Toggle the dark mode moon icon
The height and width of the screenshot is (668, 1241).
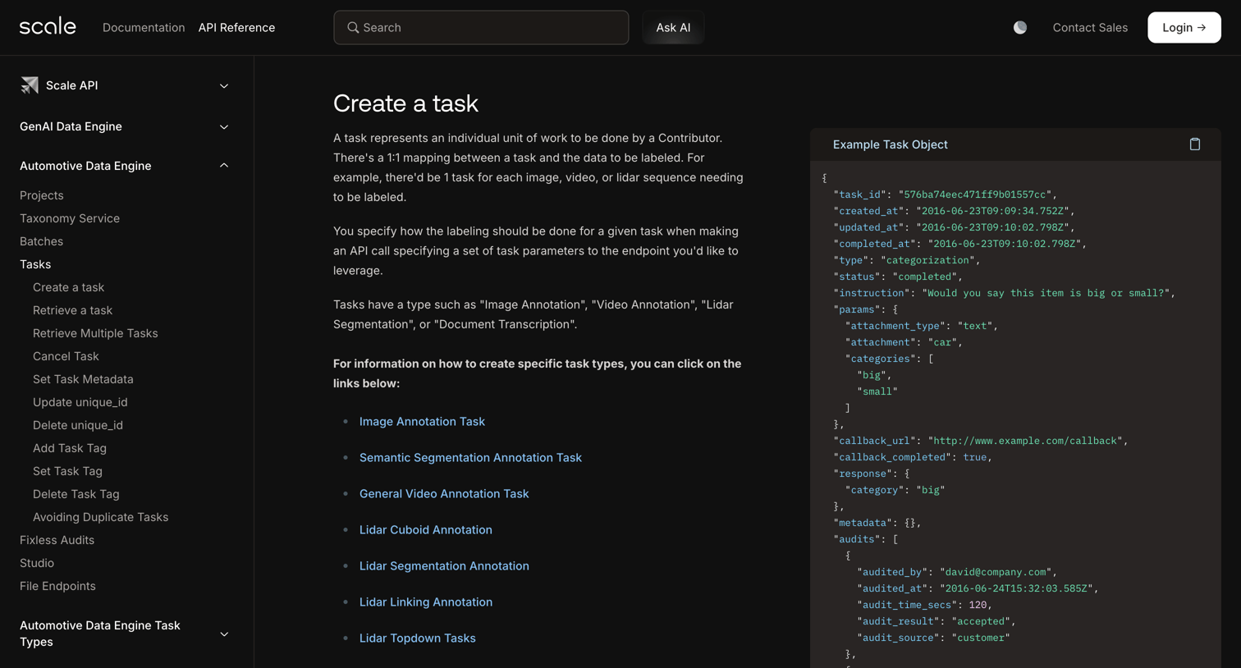click(x=1019, y=27)
